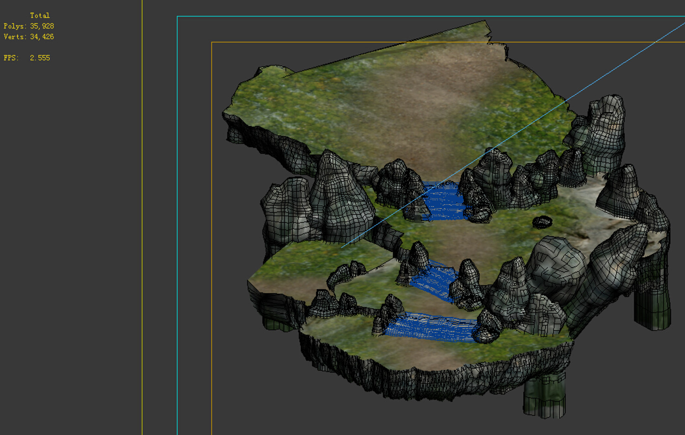Select the small isolated dark boulder on the grass

click(542, 222)
